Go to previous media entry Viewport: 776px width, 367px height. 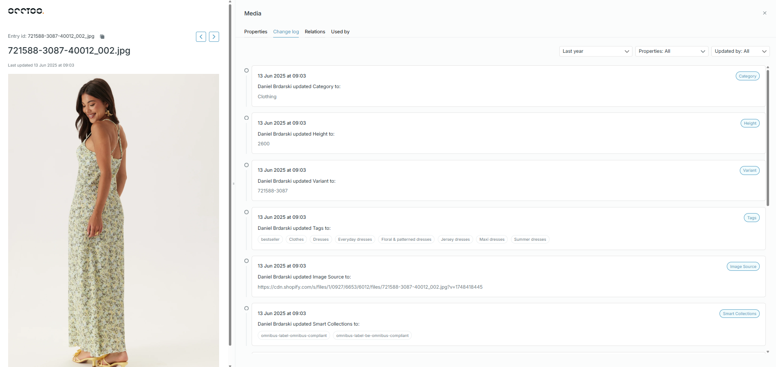pos(201,37)
